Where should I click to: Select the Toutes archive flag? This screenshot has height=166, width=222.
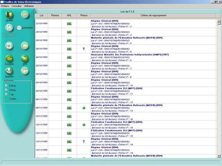[x=6, y=99]
